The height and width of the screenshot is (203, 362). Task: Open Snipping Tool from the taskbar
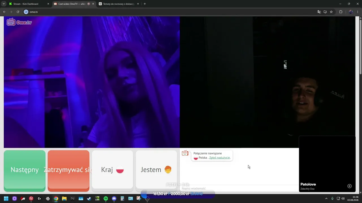point(139,198)
